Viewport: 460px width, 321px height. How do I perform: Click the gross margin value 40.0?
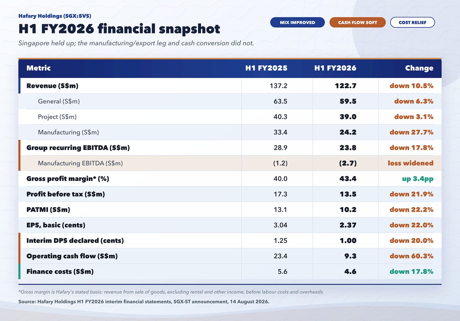point(281,179)
